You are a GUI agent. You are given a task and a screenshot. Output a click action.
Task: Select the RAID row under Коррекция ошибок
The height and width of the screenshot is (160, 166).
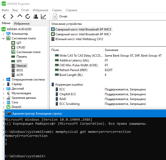[108, 99]
